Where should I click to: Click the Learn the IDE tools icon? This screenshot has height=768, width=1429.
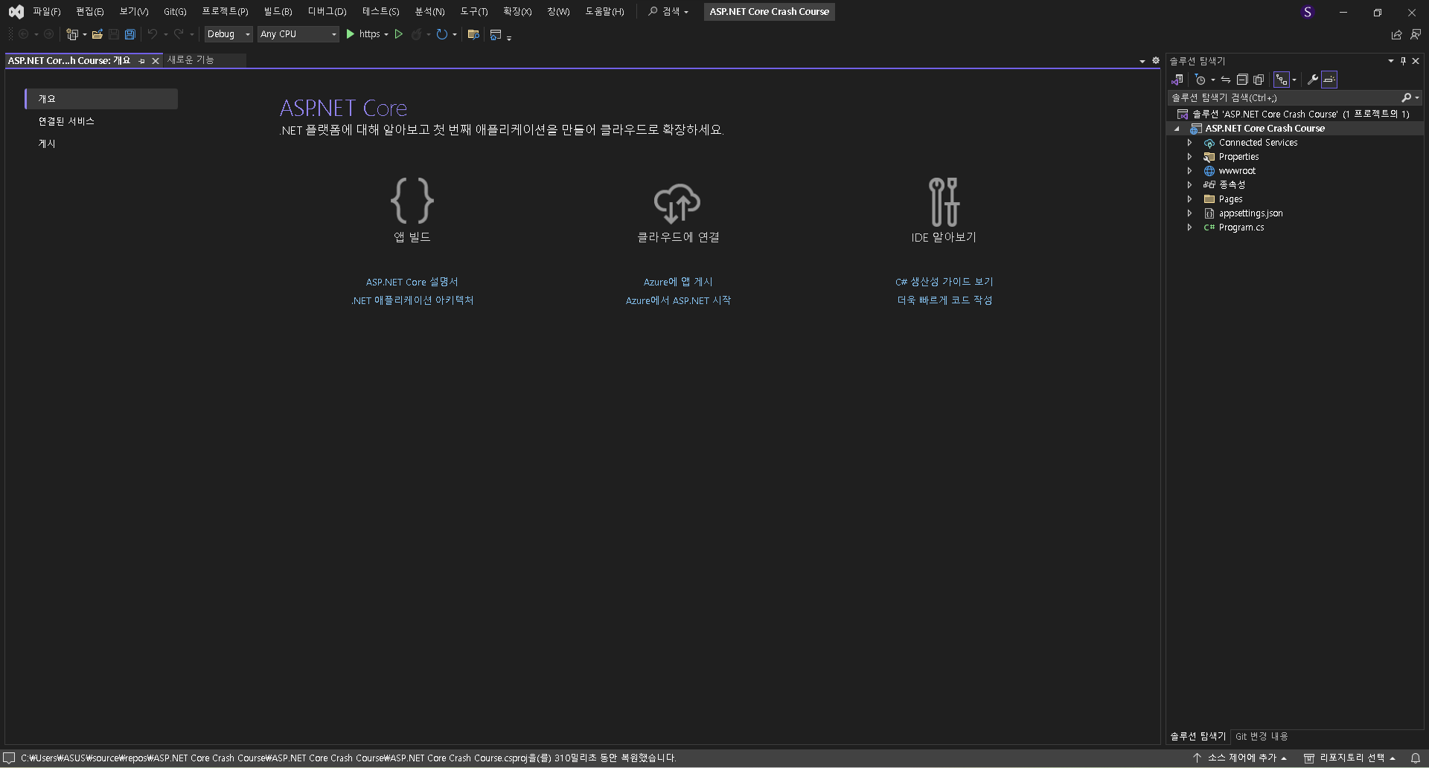pyautogui.click(x=944, y=201)
